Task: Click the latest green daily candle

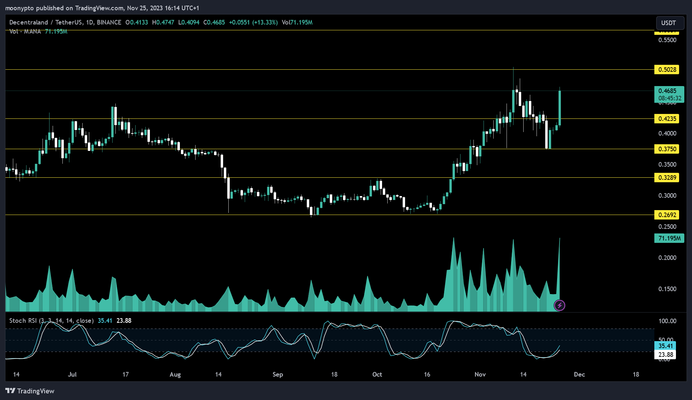Action: (x=560, y=108)
